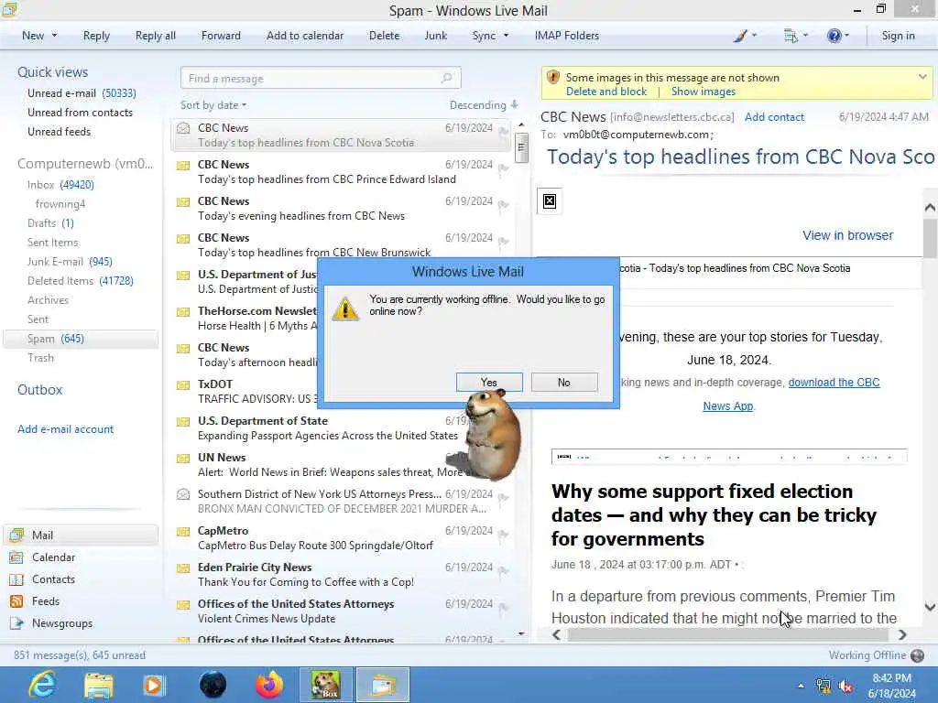Viewport: 938px width, 703px height.
Task: Click Yes to go online now
Action: (x=489, y=383)
